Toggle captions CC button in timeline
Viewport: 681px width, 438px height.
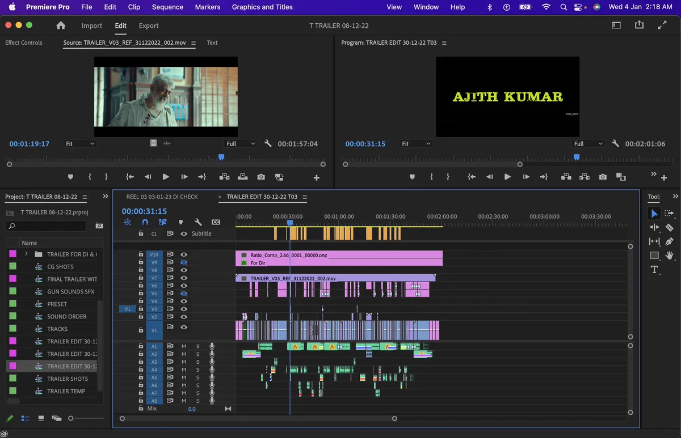pos(216,222)
